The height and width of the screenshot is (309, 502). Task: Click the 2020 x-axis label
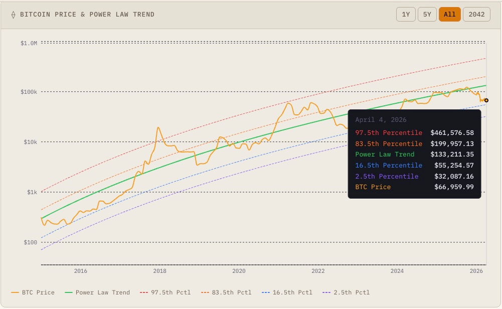[239, 271]
